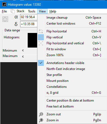Click the stacked pages icon beside Stack

(13, 11)
